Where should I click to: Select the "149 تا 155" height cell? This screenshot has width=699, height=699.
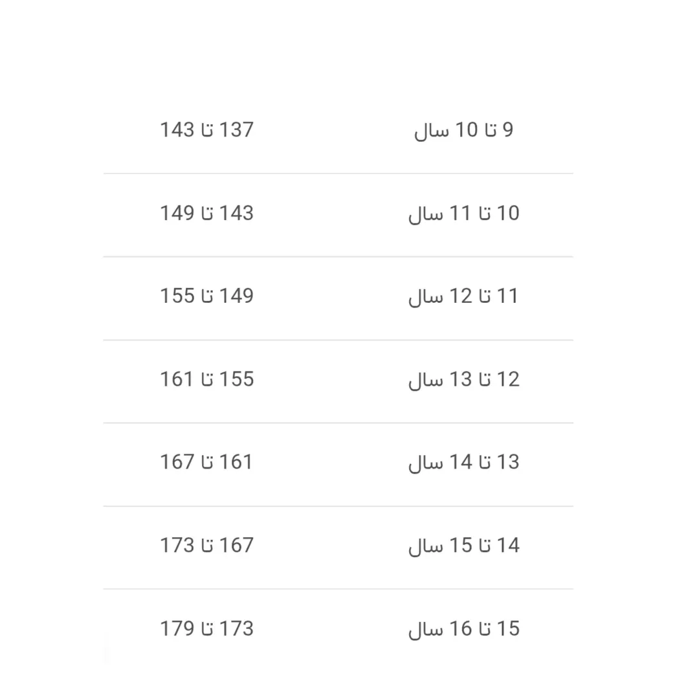(x=207, y=296)
